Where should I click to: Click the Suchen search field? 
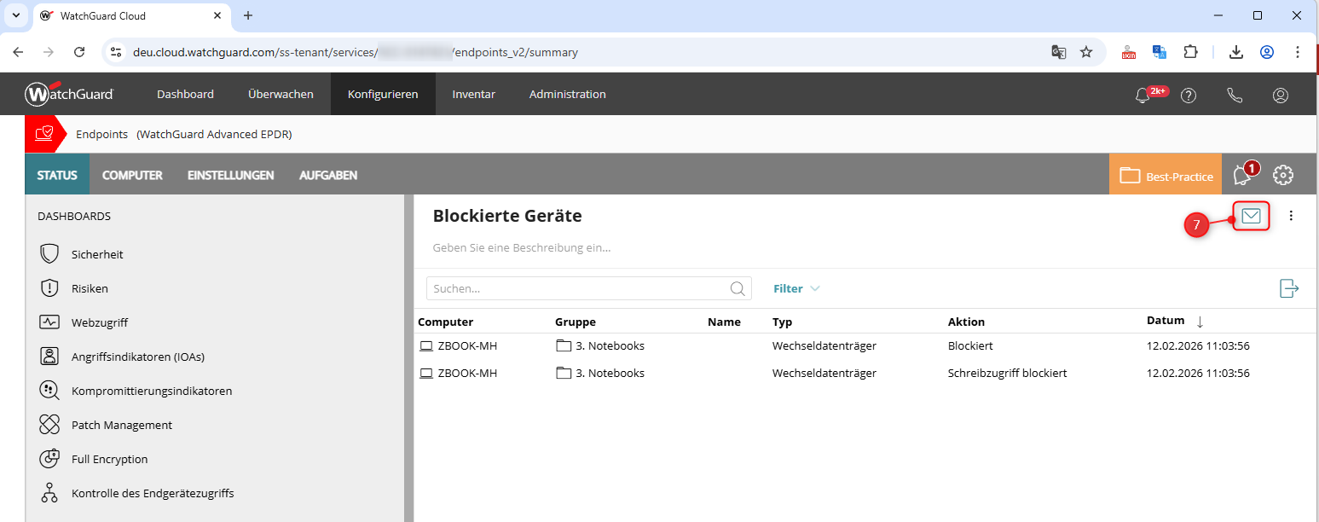point(578,288)
